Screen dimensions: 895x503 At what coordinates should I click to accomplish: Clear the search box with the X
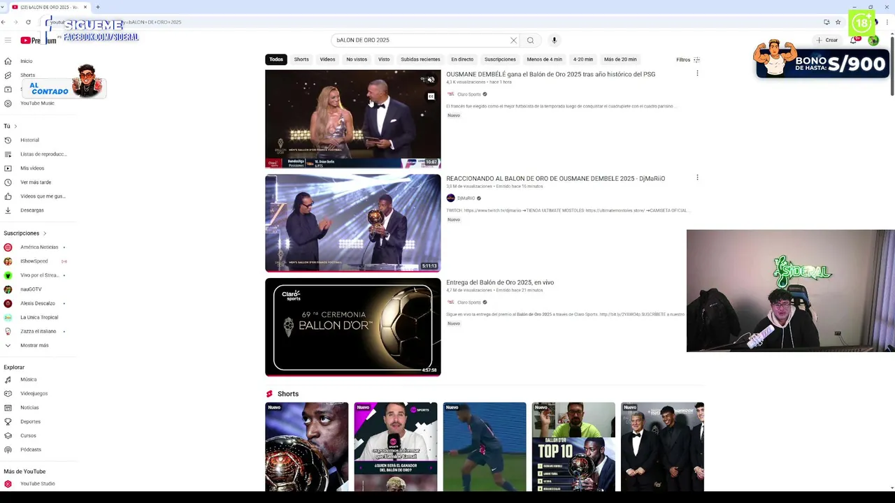513,41
